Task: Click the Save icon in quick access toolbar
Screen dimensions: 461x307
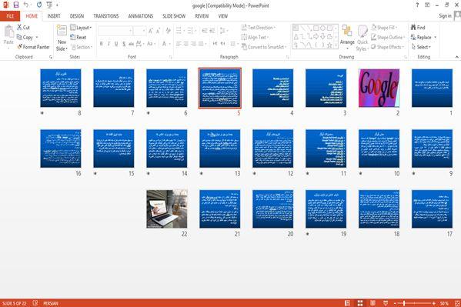Action: point(16,5)
